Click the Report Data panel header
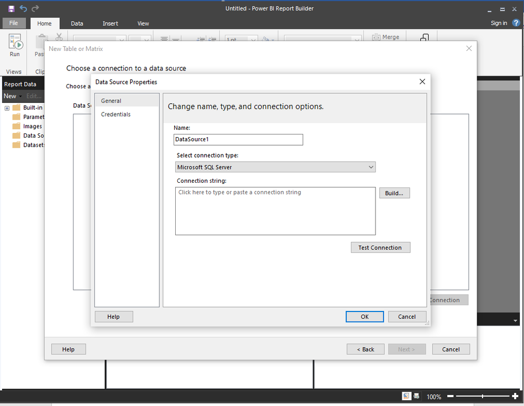 [24, 84]
